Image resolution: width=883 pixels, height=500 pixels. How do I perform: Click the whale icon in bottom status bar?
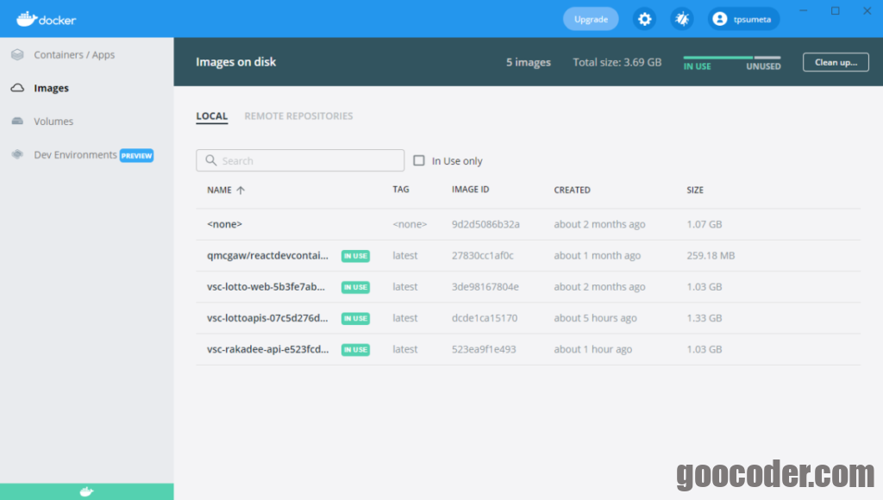(86, 492)
